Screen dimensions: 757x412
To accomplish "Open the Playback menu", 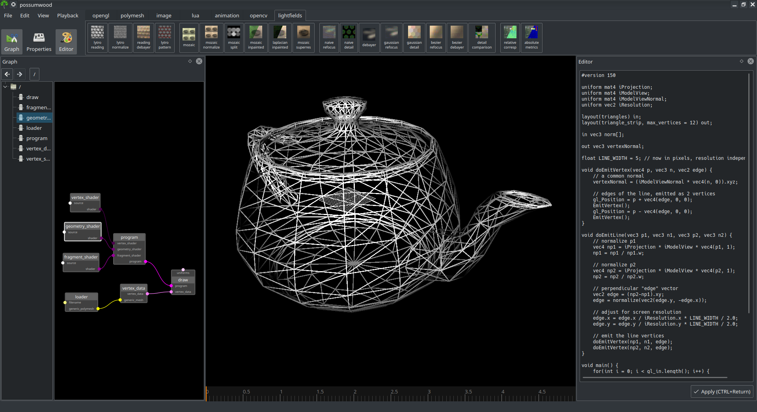I will pos(68,15).
